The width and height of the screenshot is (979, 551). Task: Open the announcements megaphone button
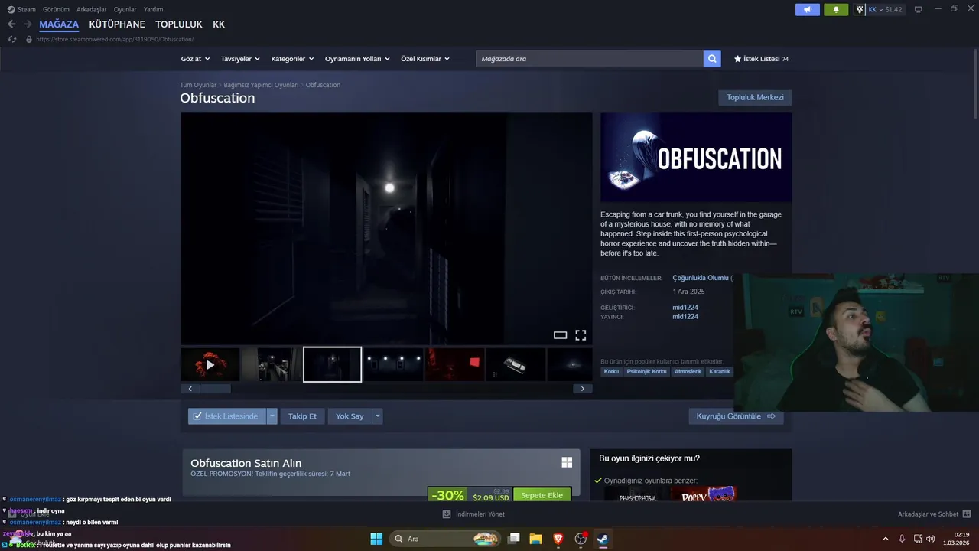click(x=808, y=9)
